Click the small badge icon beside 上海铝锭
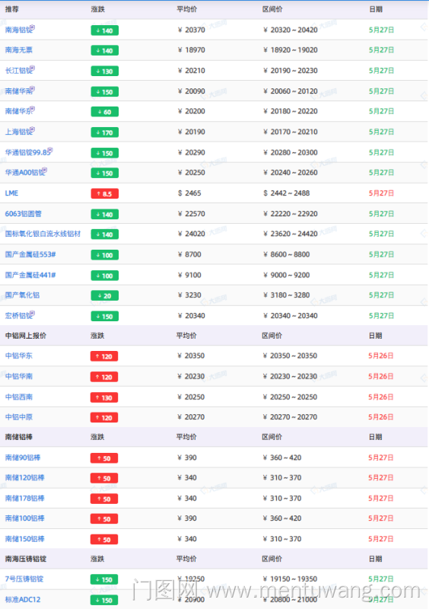Screen dimensions: 429x609 click(33, 129)
